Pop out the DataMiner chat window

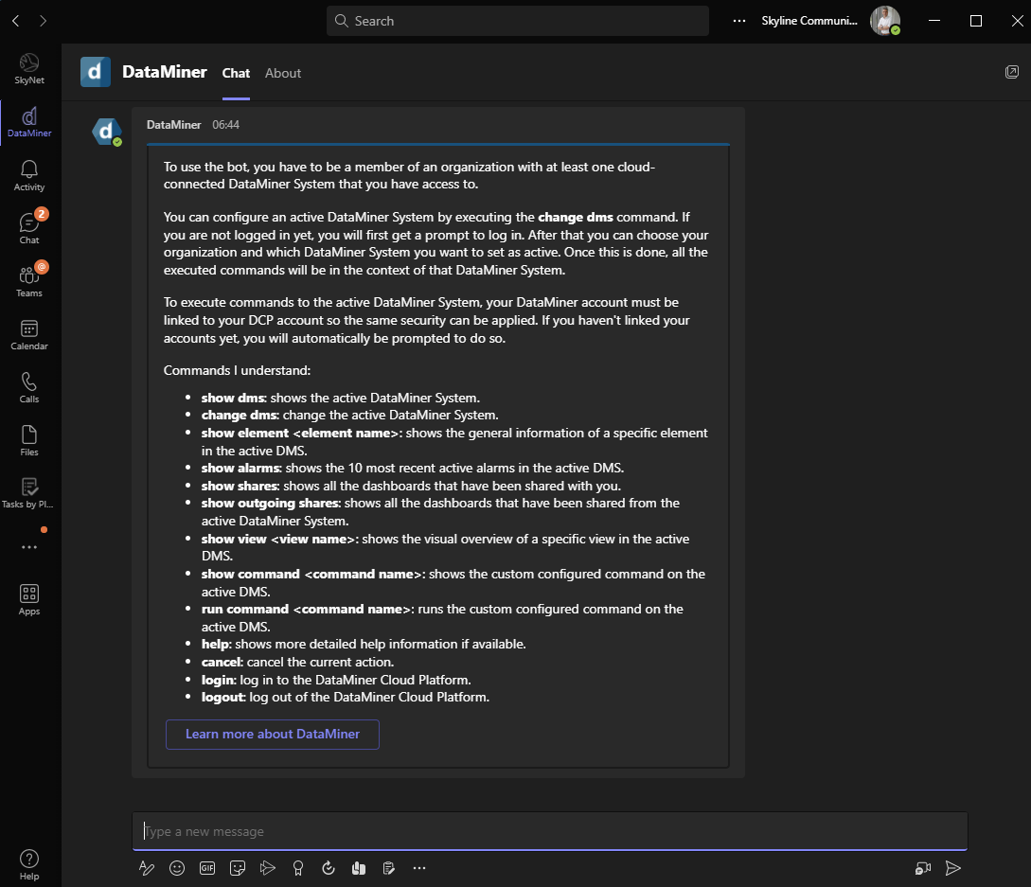1012,72
